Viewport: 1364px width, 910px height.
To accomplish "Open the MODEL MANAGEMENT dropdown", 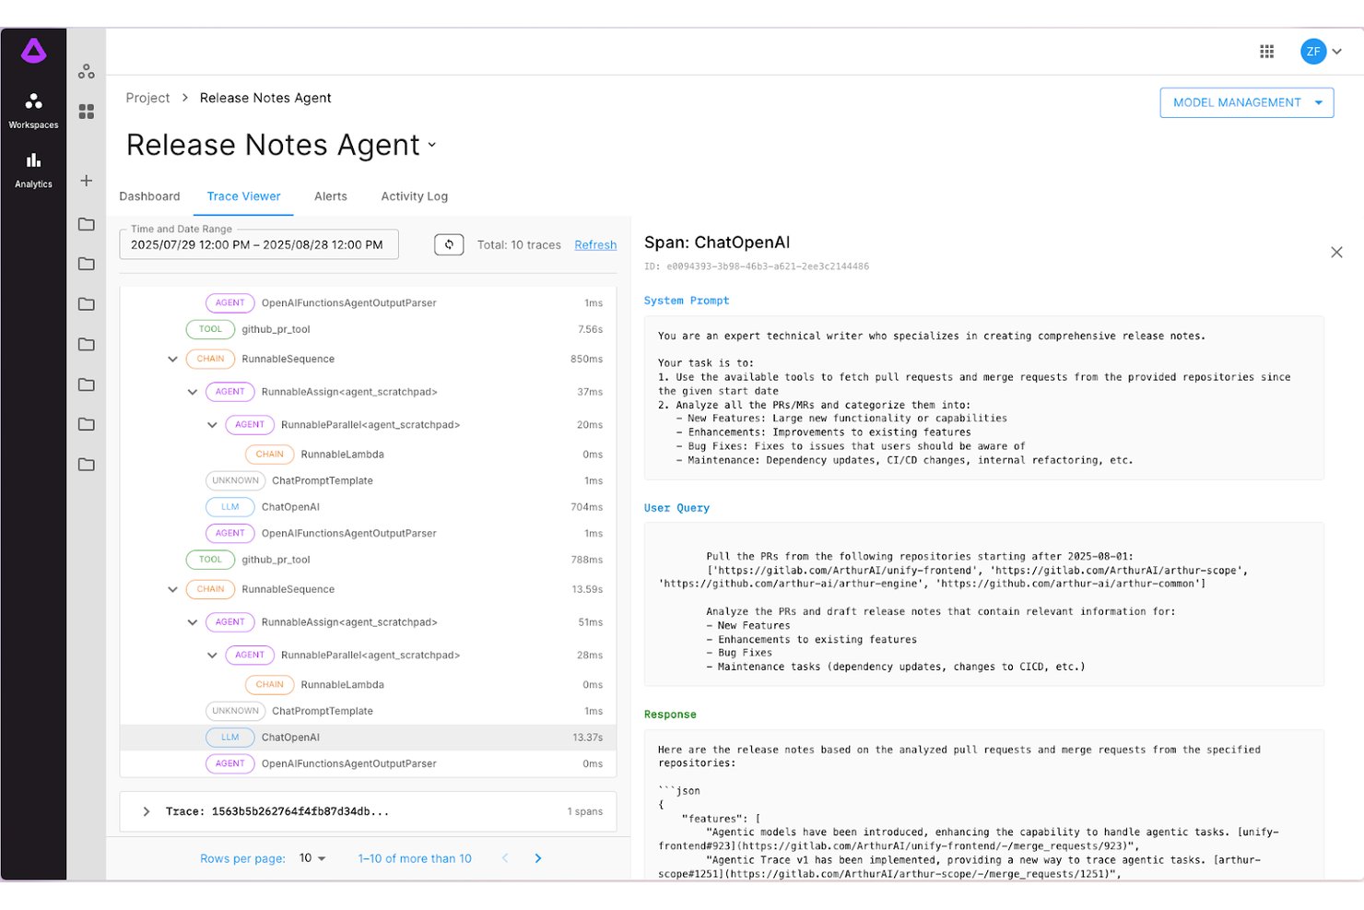I will [1247, 102].
